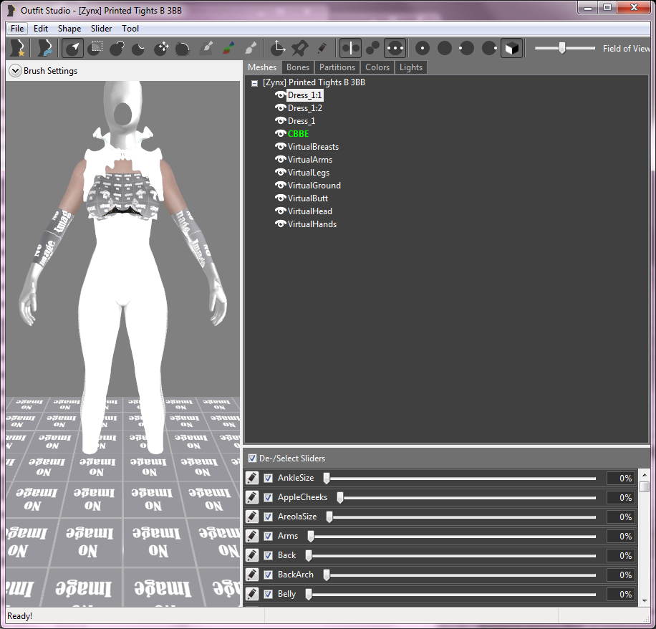The height and width of the screenshot is (629, 656).
Task: Uncheck the AppleCheeks slider checkbox
Action: (x=268, y=497)
